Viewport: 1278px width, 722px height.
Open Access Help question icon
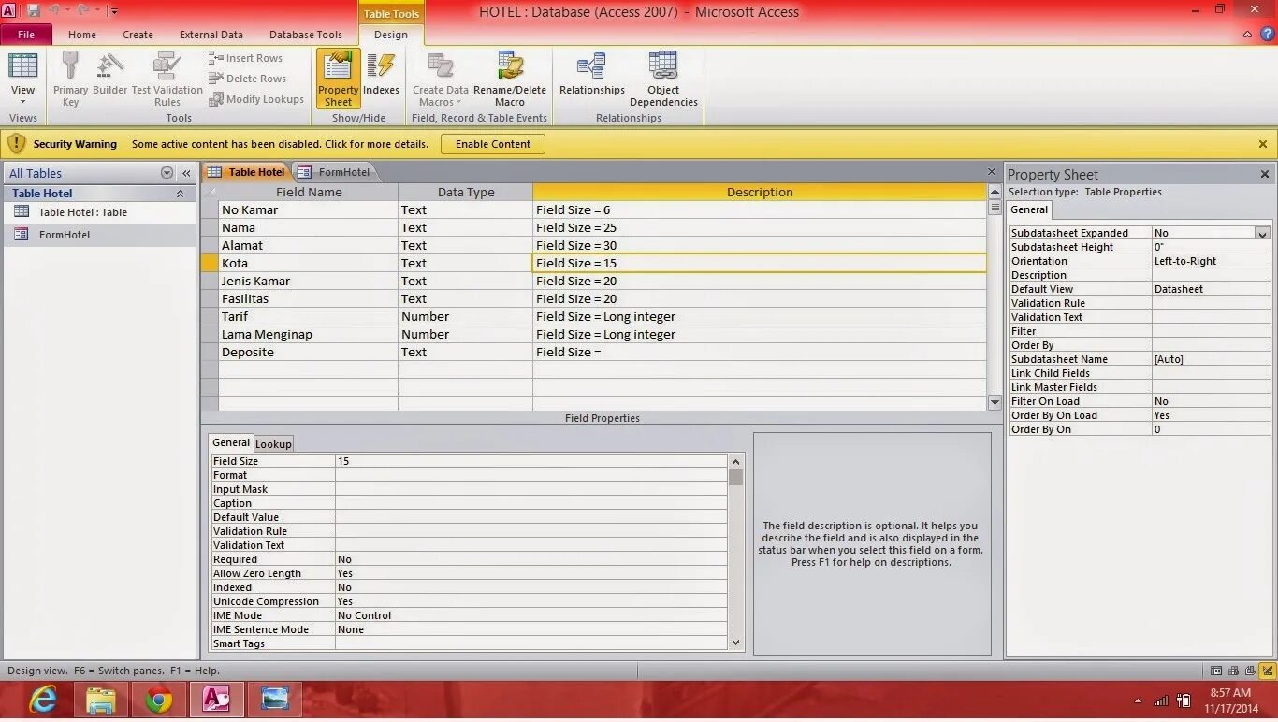coord(1267,35)
